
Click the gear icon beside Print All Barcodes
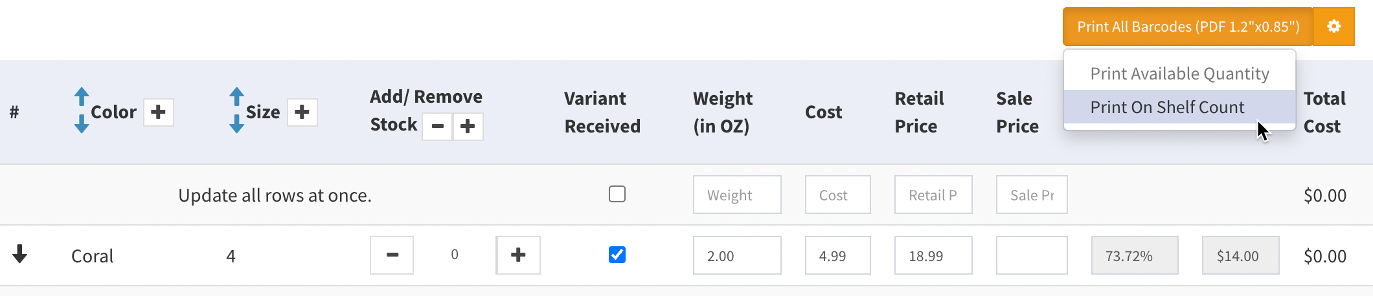point(1333,26)
